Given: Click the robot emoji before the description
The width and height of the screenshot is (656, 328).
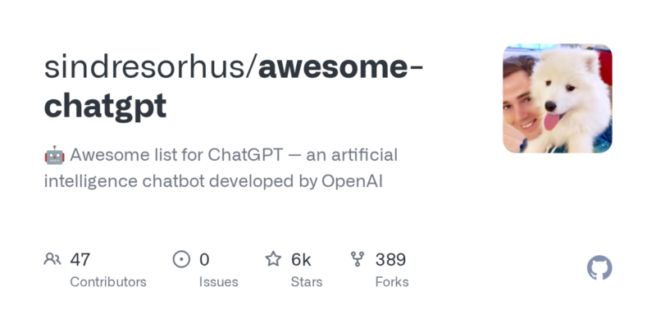Looking at the screenshot, I should [54, 155].
